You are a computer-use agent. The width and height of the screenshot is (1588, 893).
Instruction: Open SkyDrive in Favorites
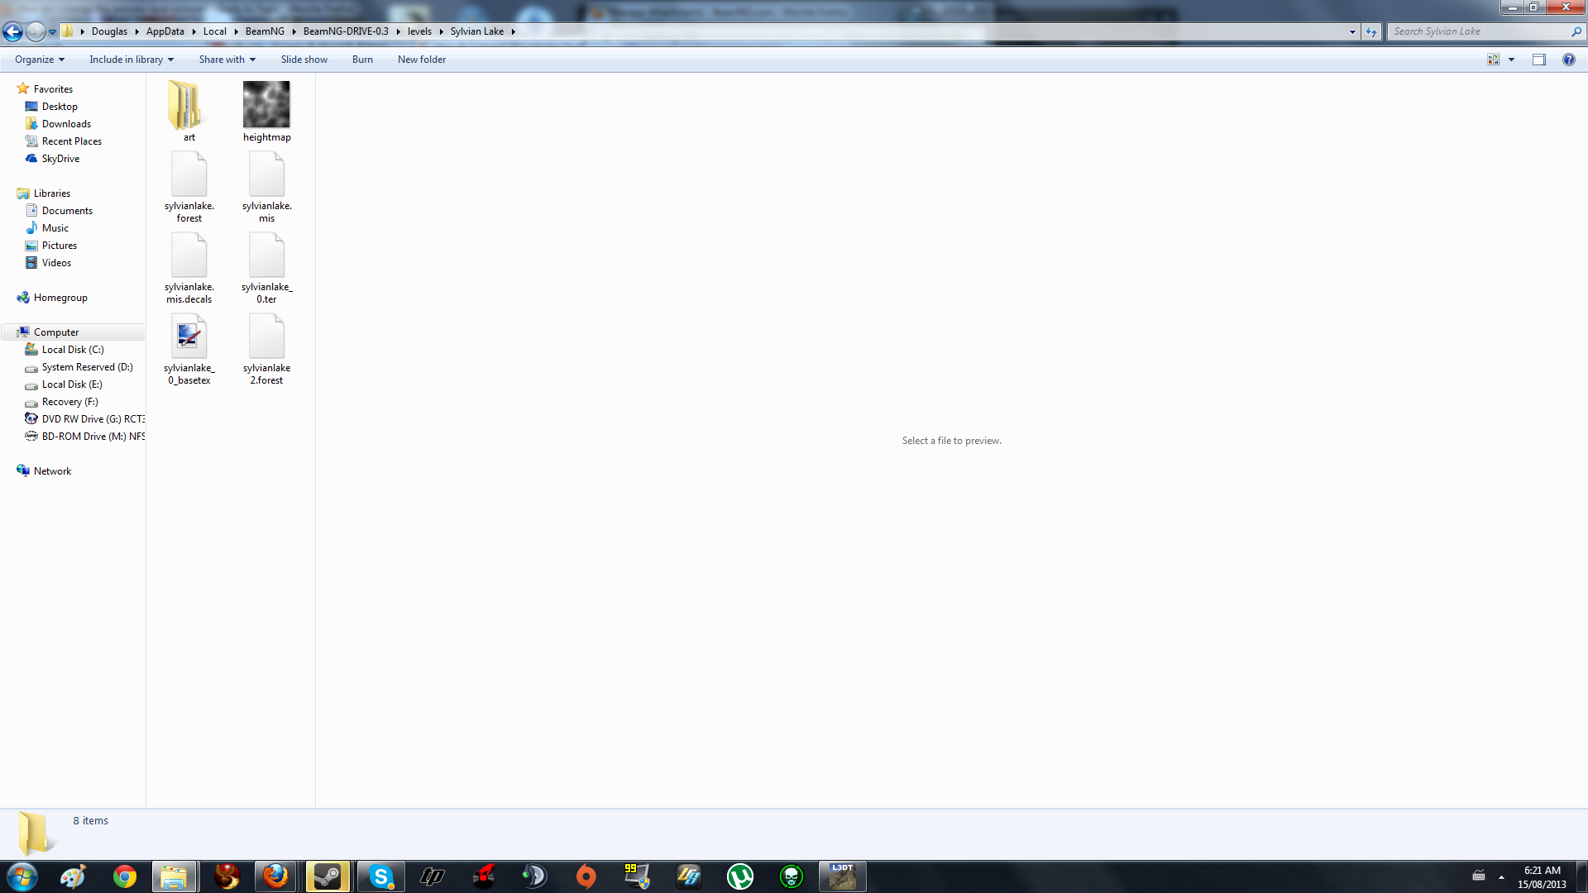[60, 159]
